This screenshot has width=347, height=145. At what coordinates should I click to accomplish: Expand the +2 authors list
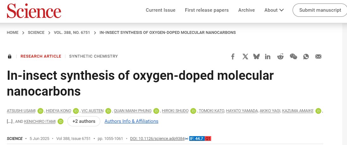(84, 121)
